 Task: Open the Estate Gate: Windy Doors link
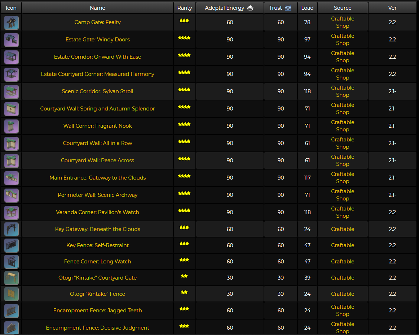(97, 40)
